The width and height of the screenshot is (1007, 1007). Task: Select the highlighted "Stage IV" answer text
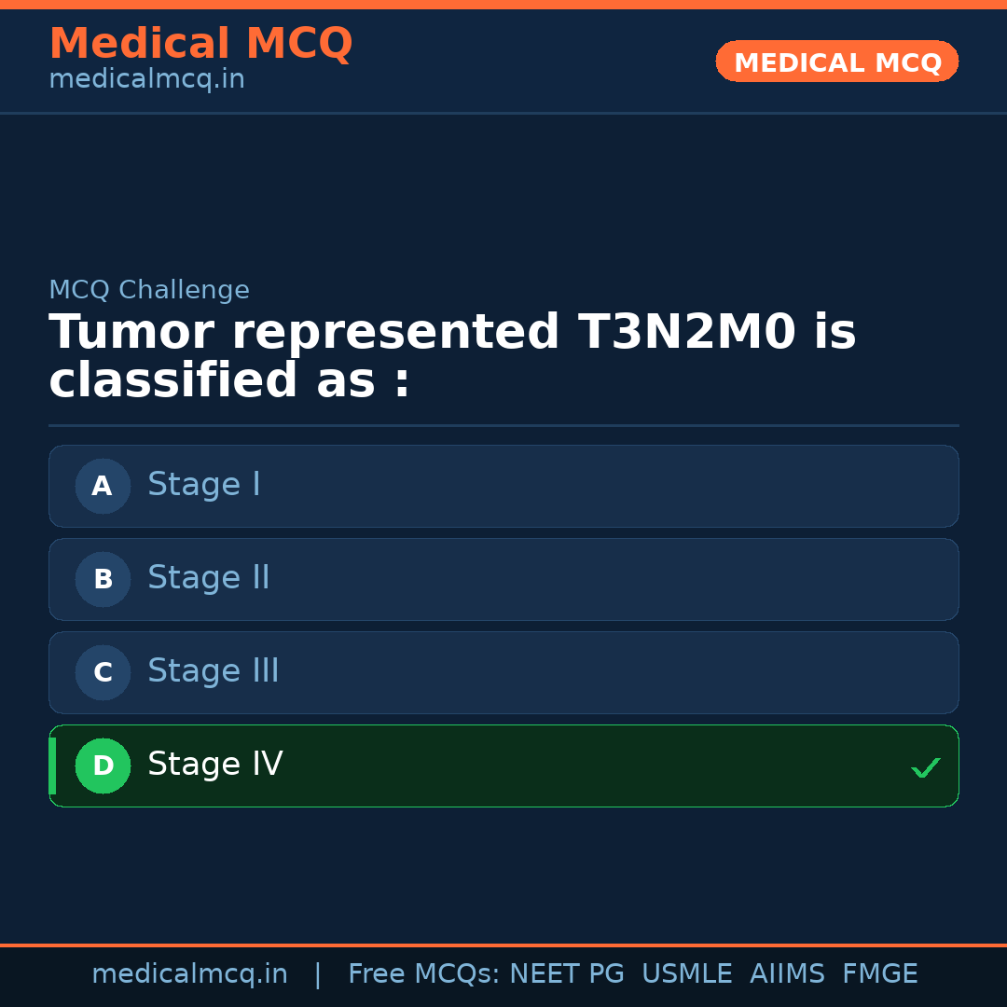pos(215,765)
